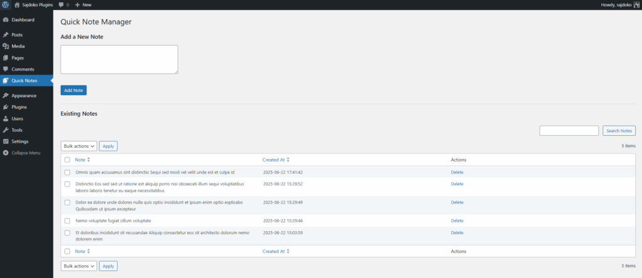Click the comments bubble icon in admin bar
The width and height of the screenshot is (642, 278).
[61, 4]
